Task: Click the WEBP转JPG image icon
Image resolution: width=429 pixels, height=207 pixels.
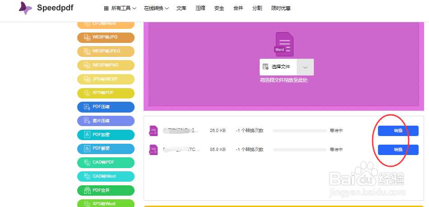Action: pyautogui.click(x=87, y=38)
